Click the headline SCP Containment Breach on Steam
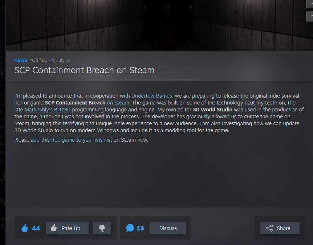The height and width of the screenshot is (245, 313). click(x=85, y=70)
